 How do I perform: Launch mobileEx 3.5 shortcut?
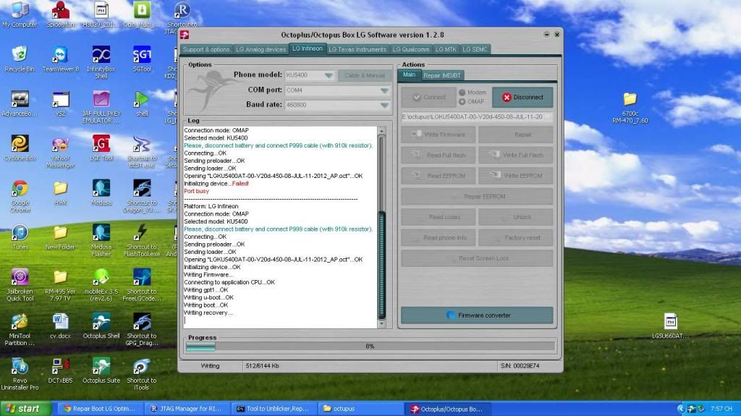click(x=101, y=284)
